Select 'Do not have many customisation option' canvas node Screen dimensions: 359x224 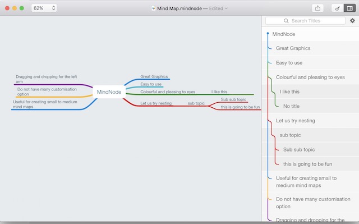click(x=47, y=92)
